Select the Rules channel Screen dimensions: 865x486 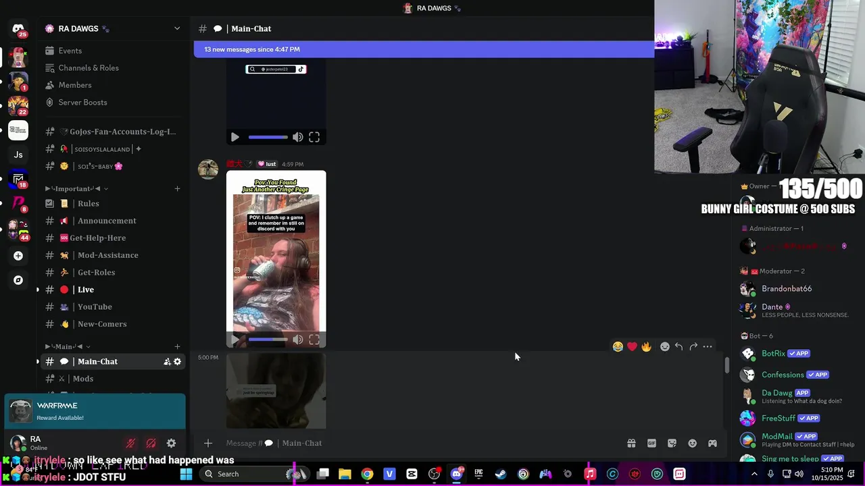click(112, 204)
